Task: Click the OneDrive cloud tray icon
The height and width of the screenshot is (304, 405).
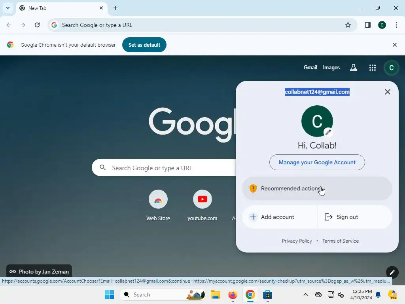Action: pos(318,294)
